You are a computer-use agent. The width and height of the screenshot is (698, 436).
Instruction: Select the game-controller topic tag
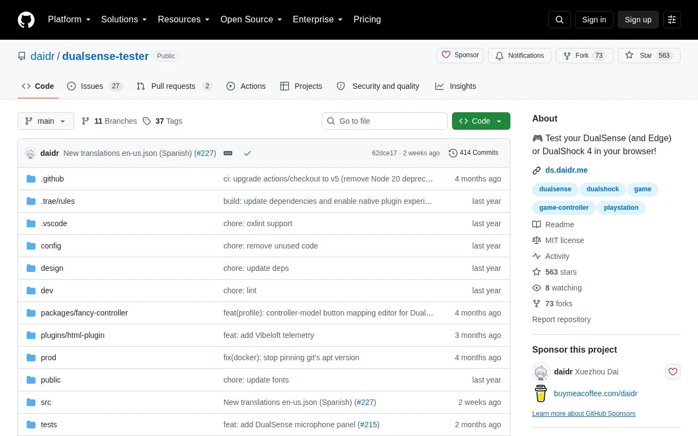(564, 208)
